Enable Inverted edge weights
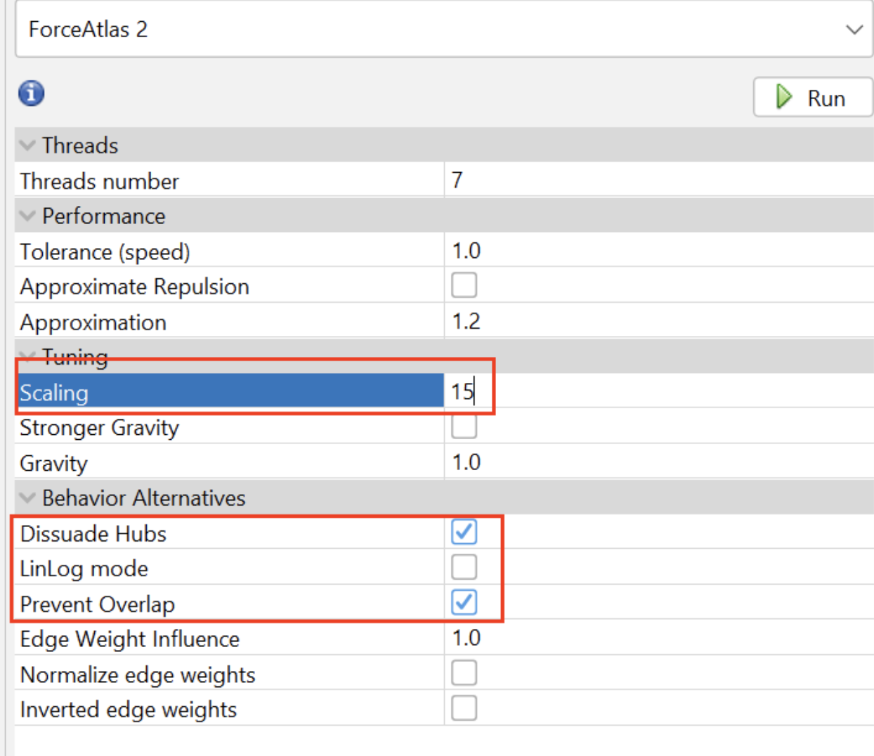Screen dimensions: 874x756 [x=464, y=708]
